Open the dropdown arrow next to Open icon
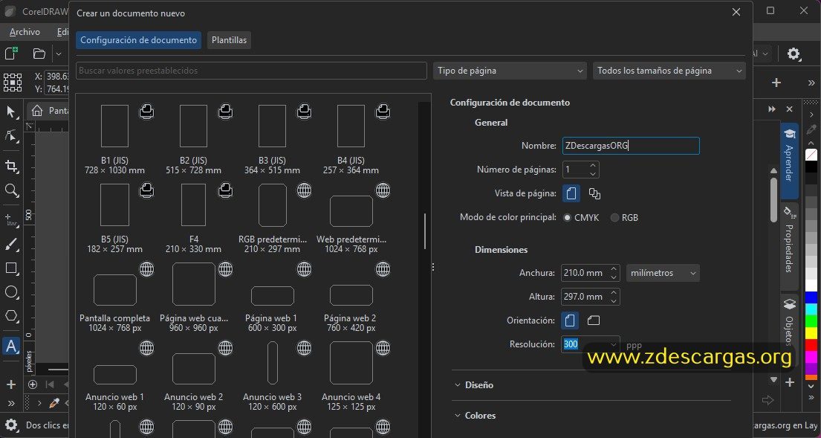This screenshot has height=438, width=821. tap(59, 54)
